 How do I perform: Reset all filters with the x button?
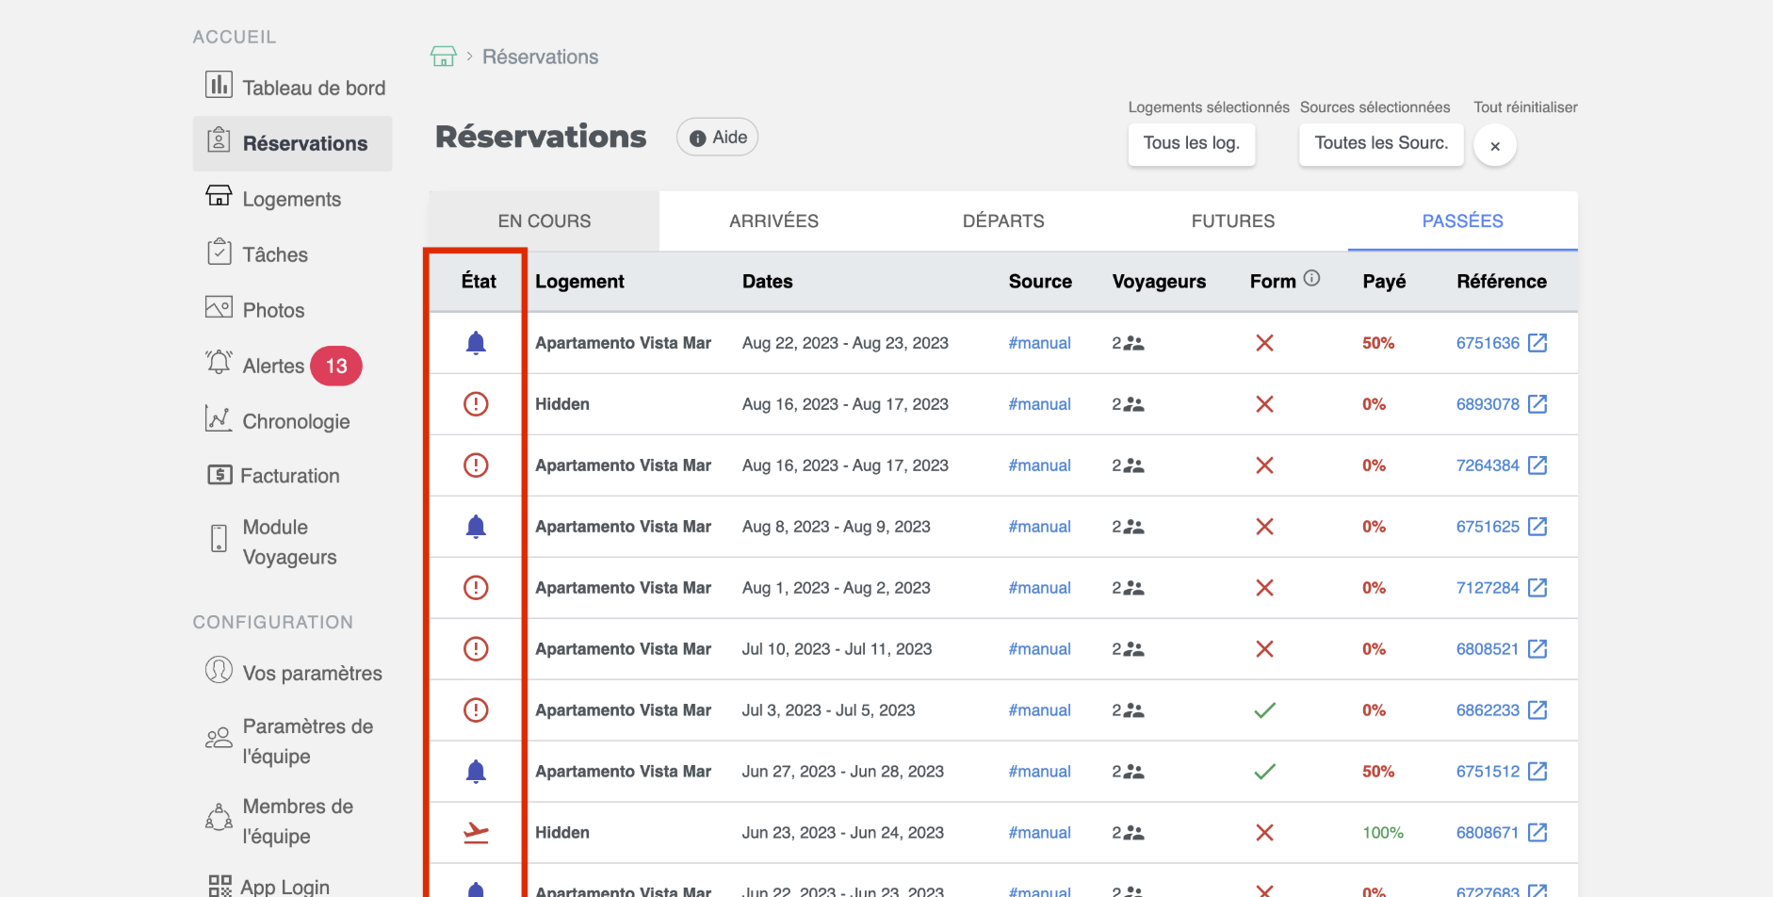(1494, 146)
